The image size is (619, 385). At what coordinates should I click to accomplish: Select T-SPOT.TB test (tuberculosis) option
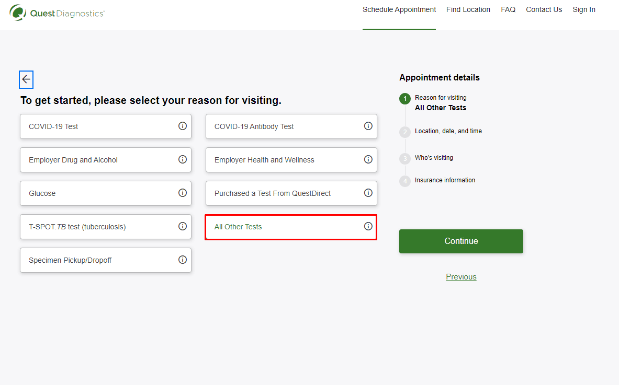click(x=106, y=227)
